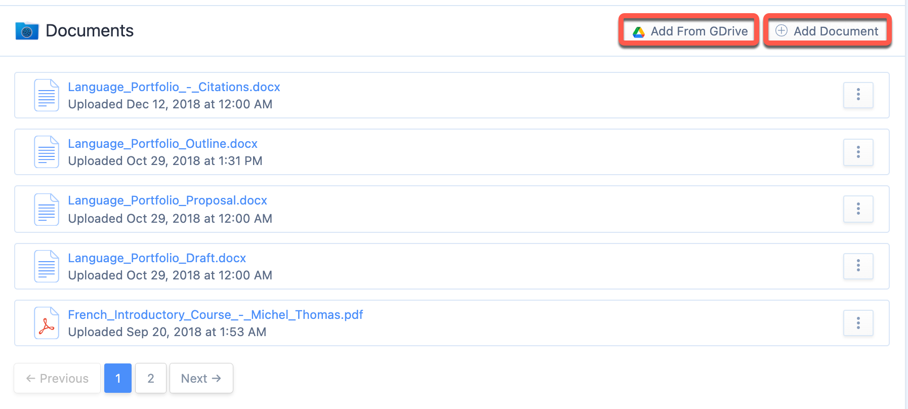Open the Language_Portfolio_Draft.docx link
The image size is (908, 409).
157,258
